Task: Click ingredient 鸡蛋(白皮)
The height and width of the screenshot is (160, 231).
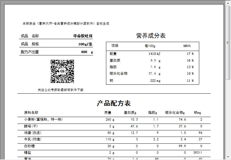Action: click(33, 133)
